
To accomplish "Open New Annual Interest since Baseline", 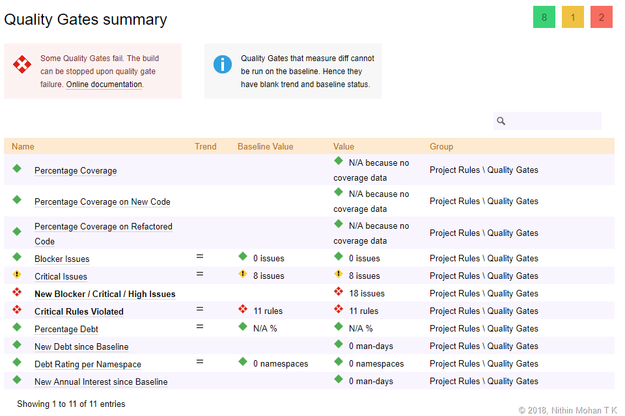I will point(101,382).
